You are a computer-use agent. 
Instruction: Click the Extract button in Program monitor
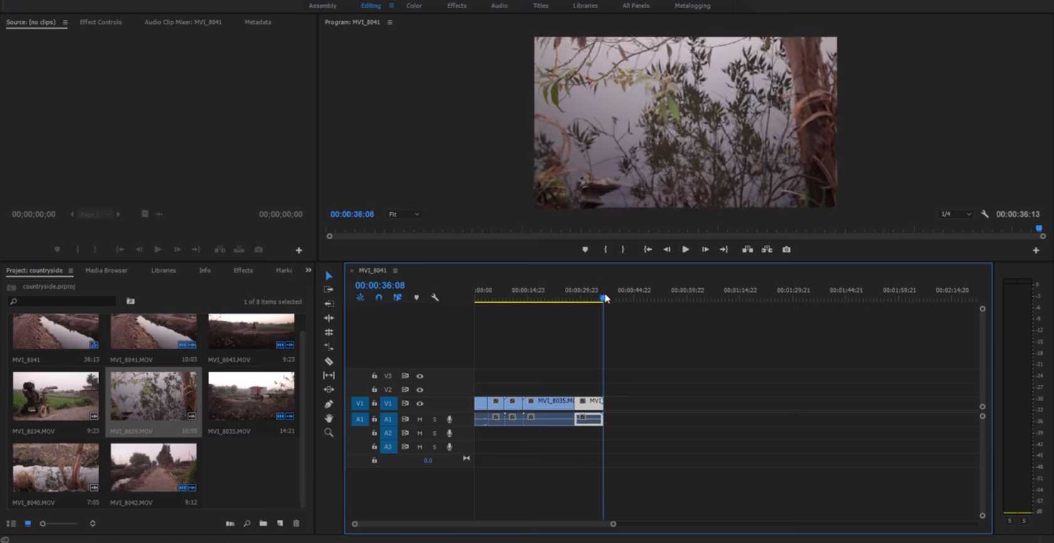[x=767, y=250]
